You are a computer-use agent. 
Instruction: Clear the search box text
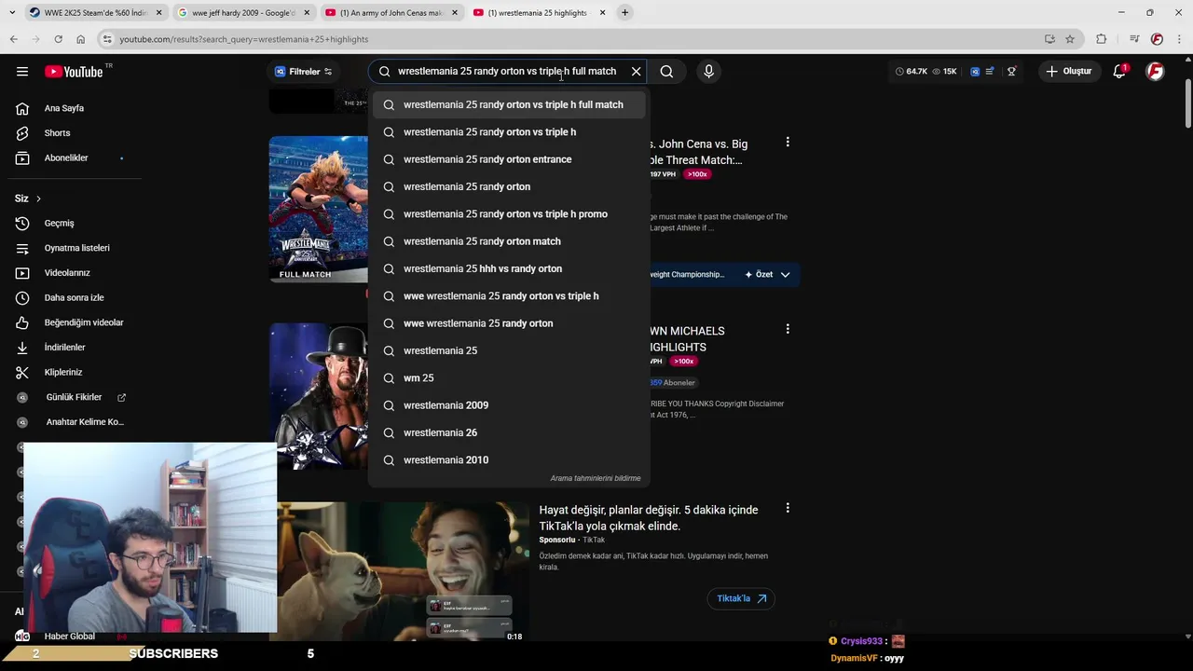(x=636, y=72)
